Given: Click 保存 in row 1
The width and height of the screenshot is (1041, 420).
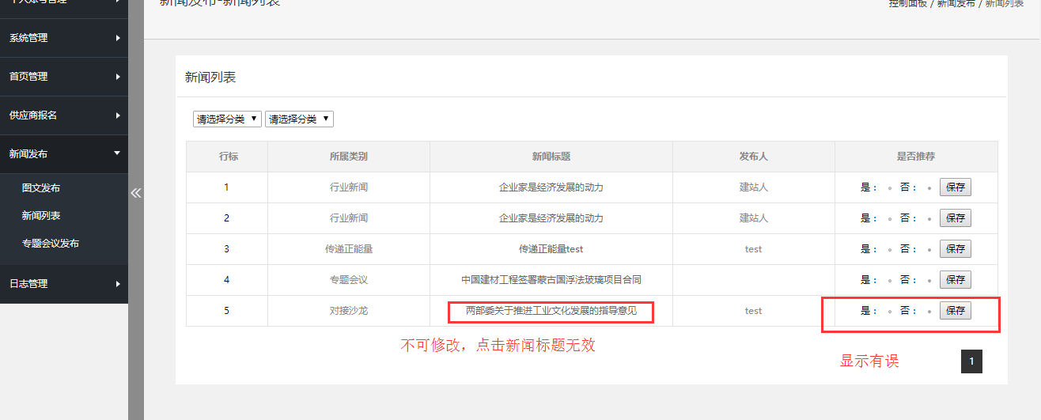Looking at the screenshot, I should [x=956, y=187].
